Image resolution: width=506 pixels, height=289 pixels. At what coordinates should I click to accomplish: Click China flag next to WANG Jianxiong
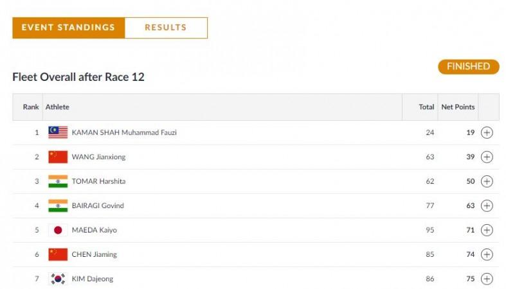click(x=58, y=157)
